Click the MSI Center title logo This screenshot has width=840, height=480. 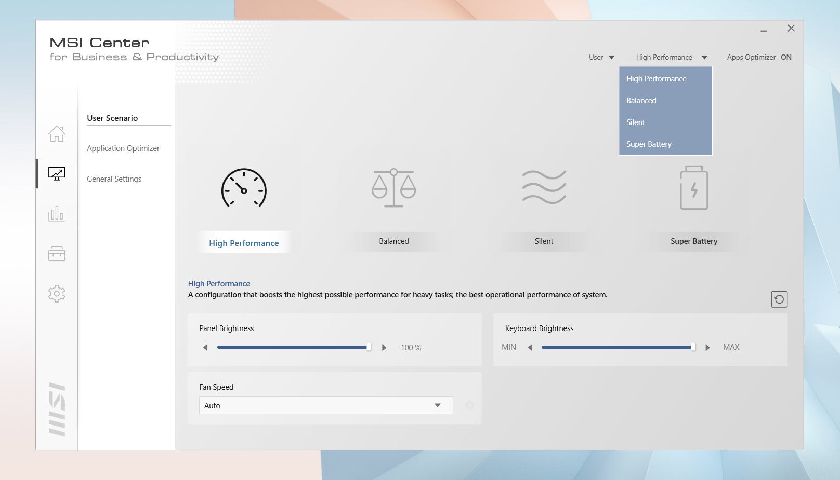(134, 49)
